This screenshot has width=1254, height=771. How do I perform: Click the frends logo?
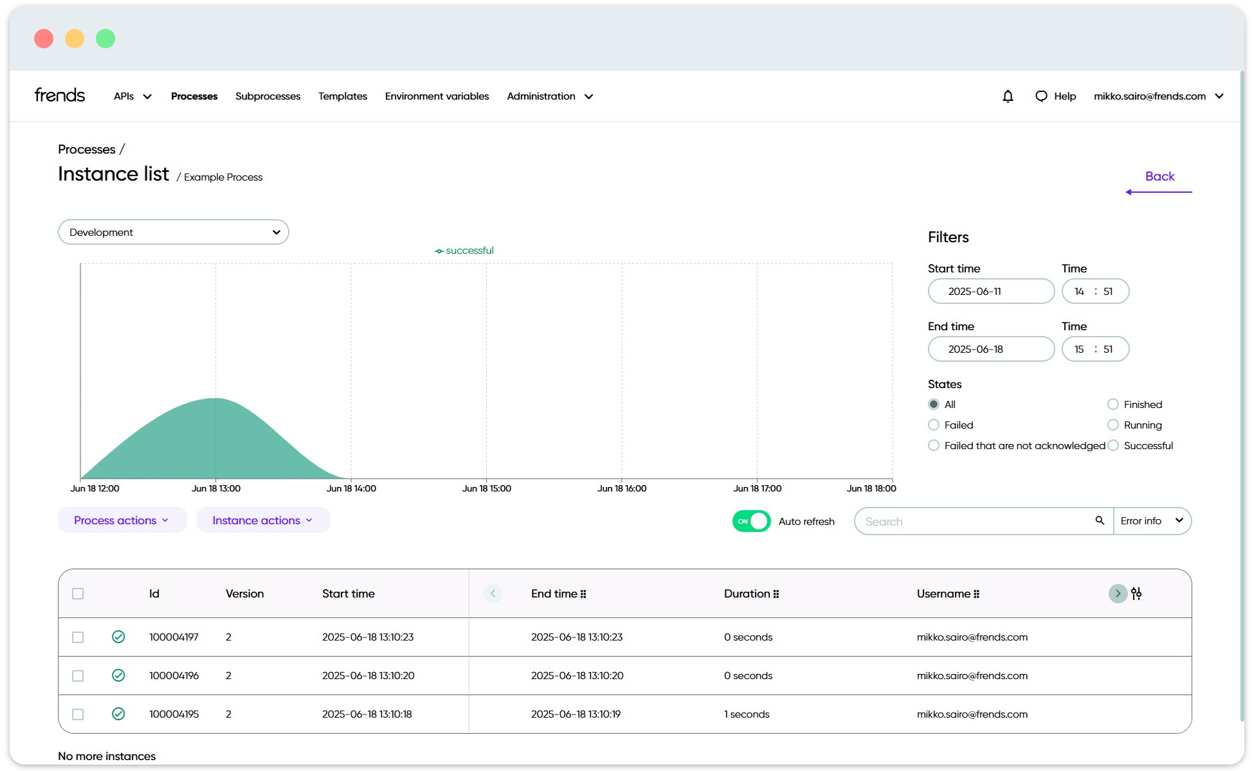point(60,96)
